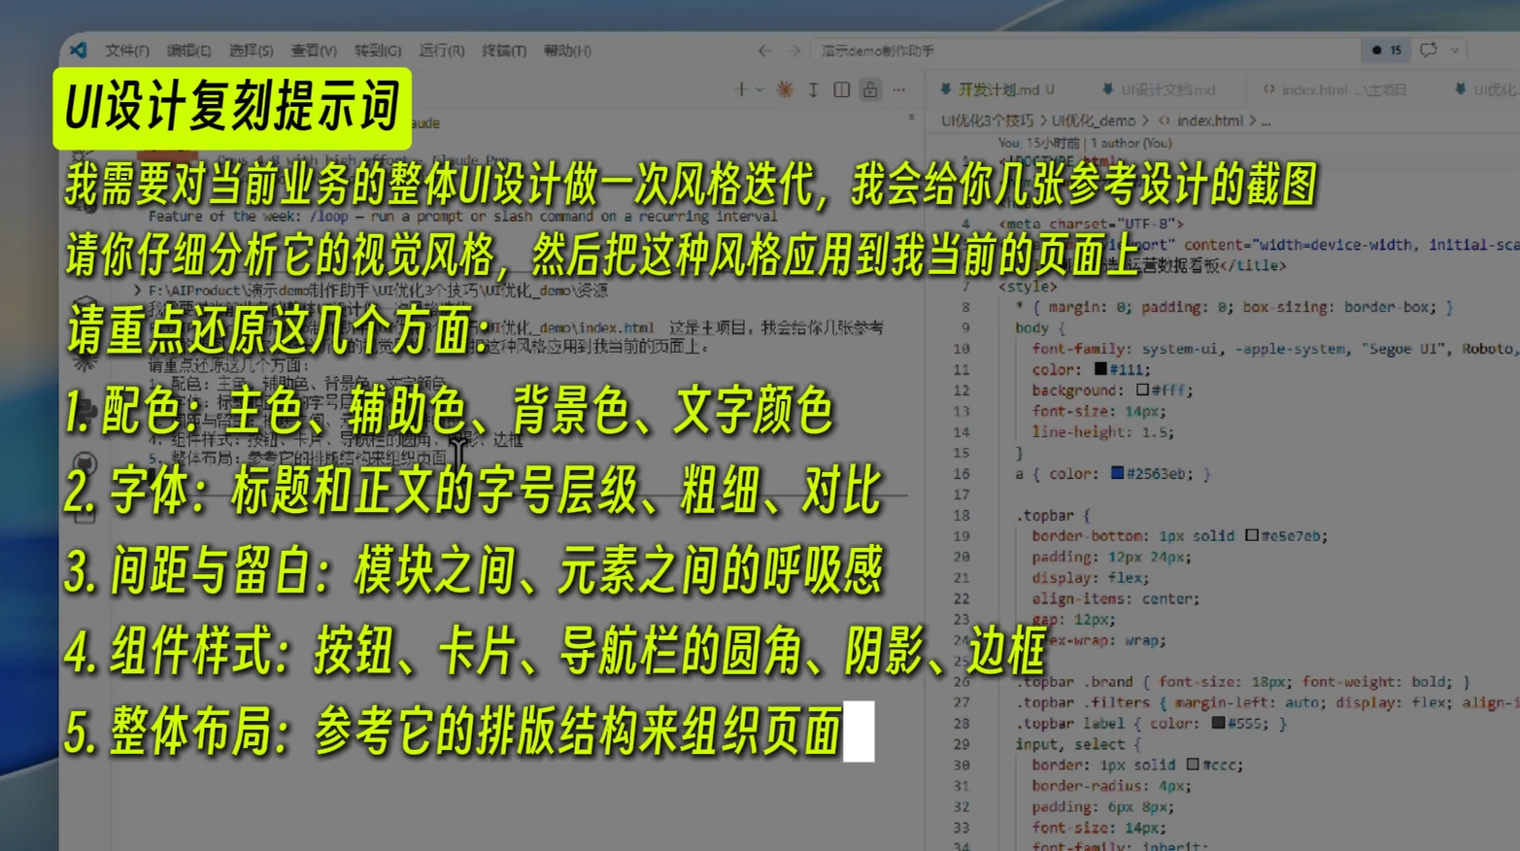Viewport: 1520px width, 851px height.
Task: Open the chat icon in title bar
Action: [x=1429, y=50]
